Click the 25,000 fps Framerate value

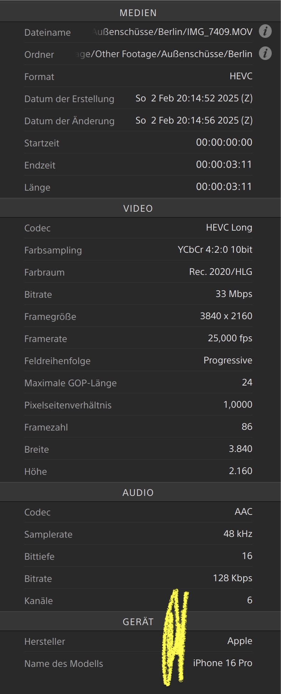[230, 338]
